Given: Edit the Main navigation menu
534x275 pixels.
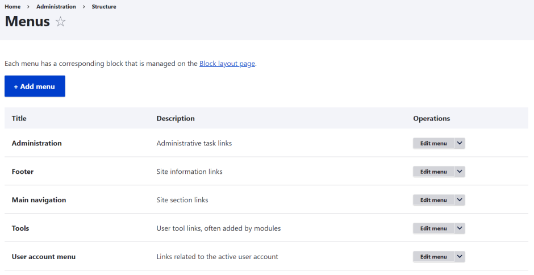Looking at the screenshot, I should point(433,200).
